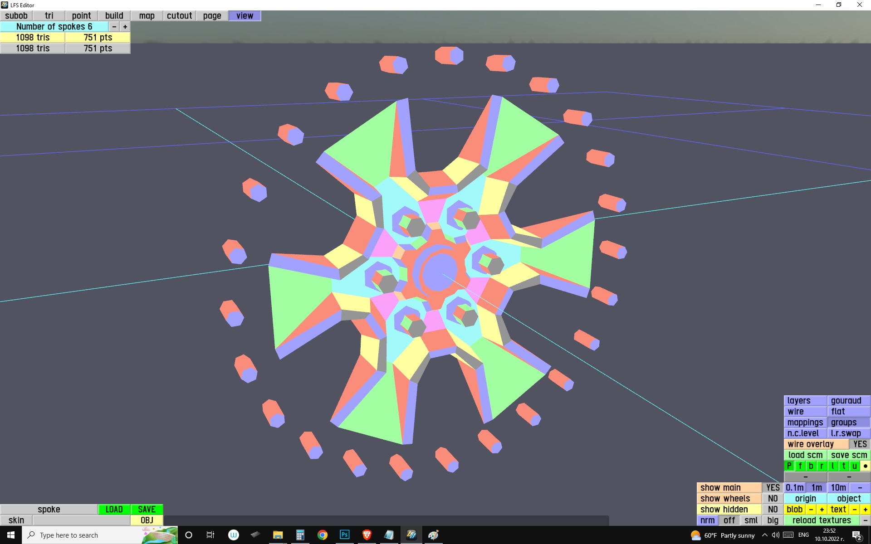
Task: Select the 'b' back view button
Action: (x=811, y=466)
